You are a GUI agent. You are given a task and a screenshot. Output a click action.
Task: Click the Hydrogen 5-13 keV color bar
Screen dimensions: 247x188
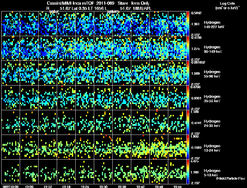188,172
